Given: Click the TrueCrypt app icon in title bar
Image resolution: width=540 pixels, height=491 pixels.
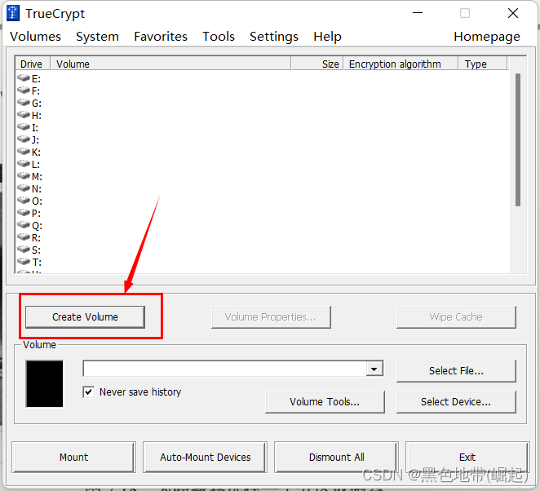Looking at the screenshot, I should pos(13,13).
